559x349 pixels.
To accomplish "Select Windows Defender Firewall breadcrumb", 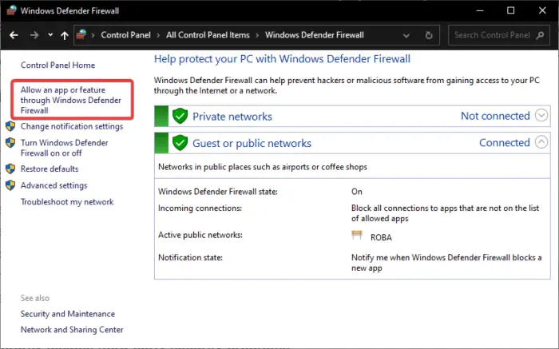I will tap(315, 35).
